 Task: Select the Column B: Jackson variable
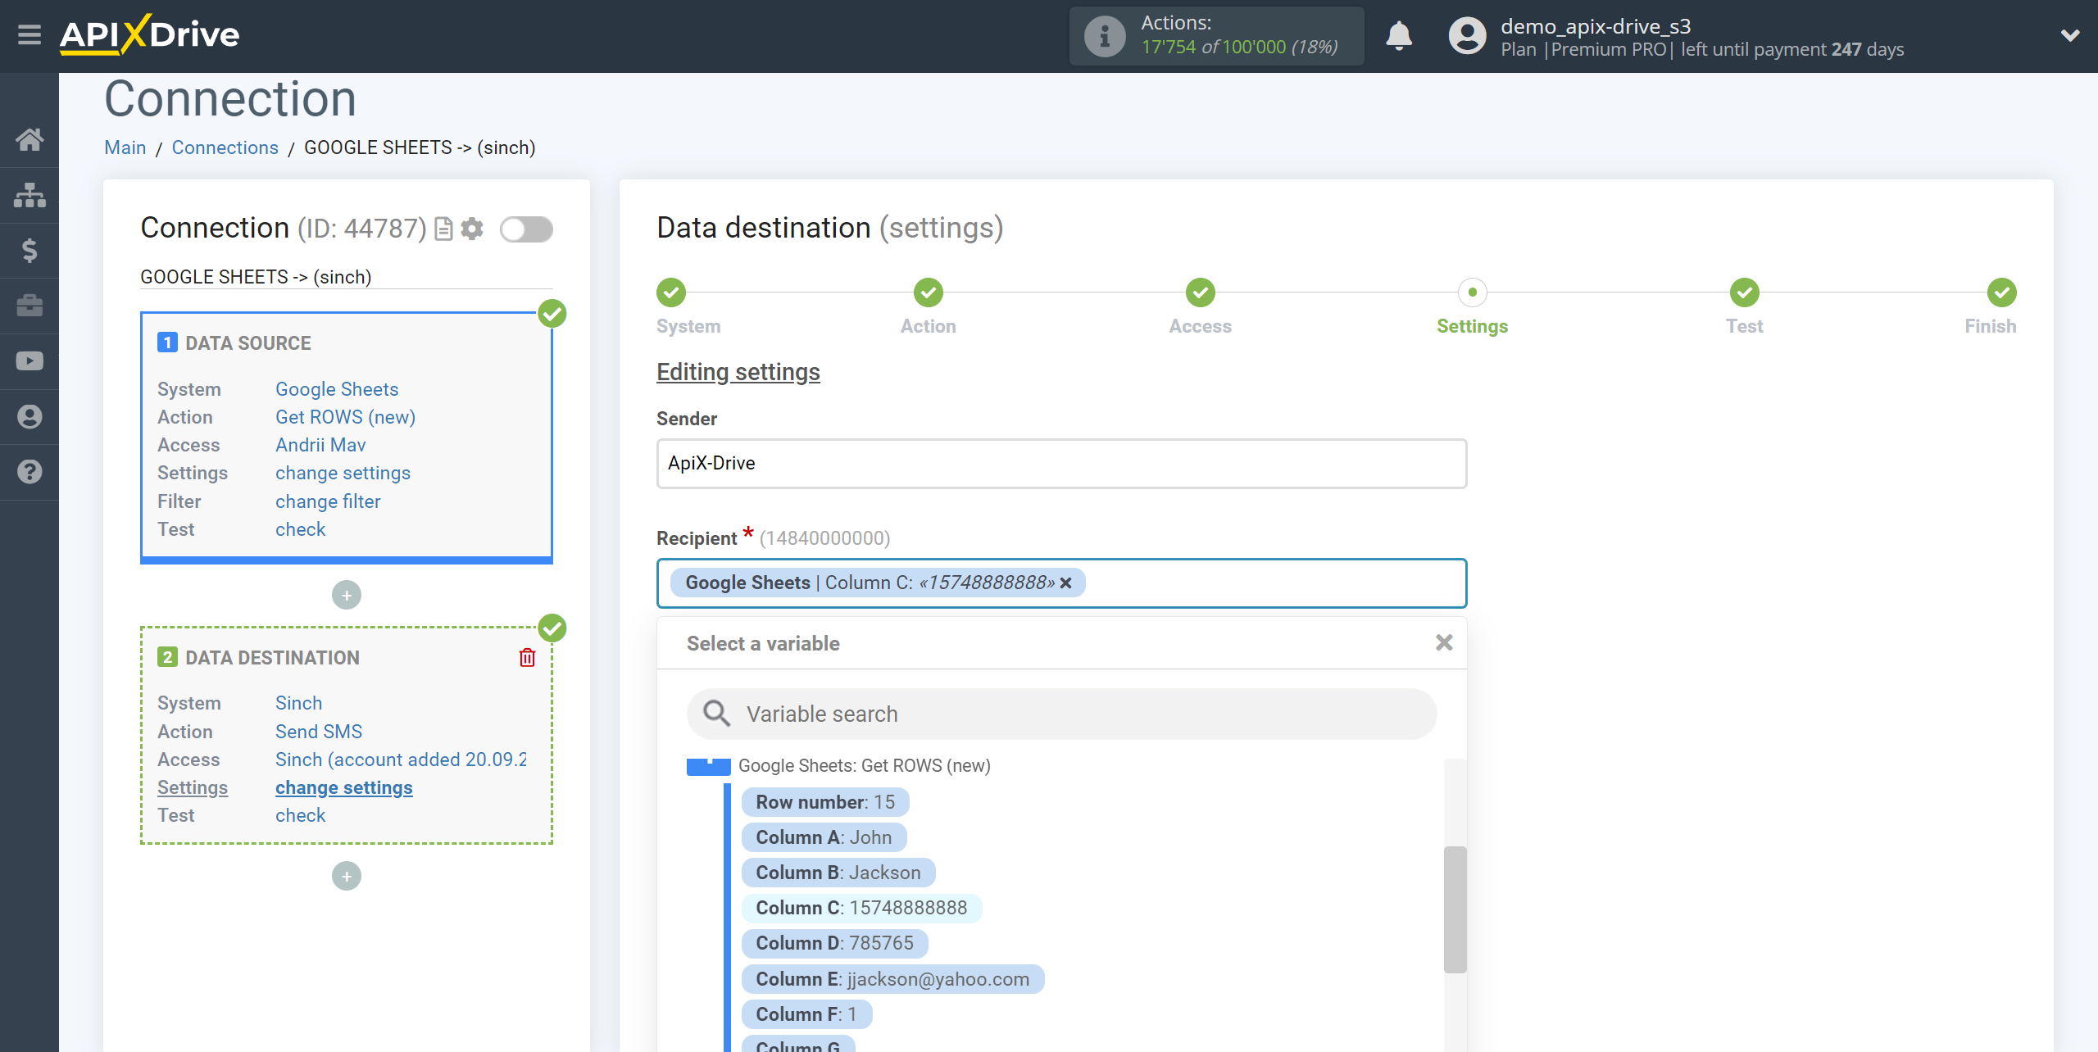pyautogui.click(x=838, y=873)
